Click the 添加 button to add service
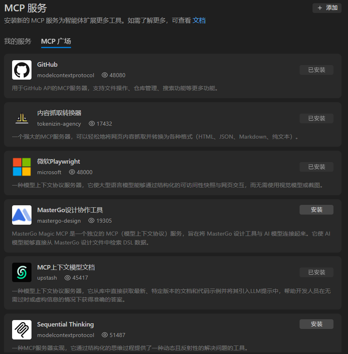Image resolution: width=348 pixels, height=354 pixels. click(327, 8)
